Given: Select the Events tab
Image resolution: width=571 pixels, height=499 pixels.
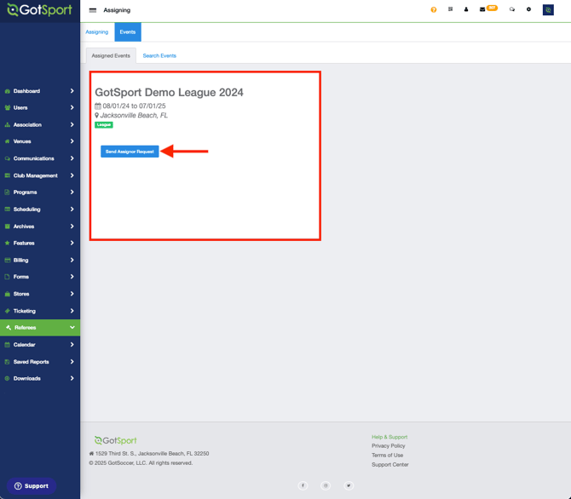Looking at the screenshot, I should [128, 32].
